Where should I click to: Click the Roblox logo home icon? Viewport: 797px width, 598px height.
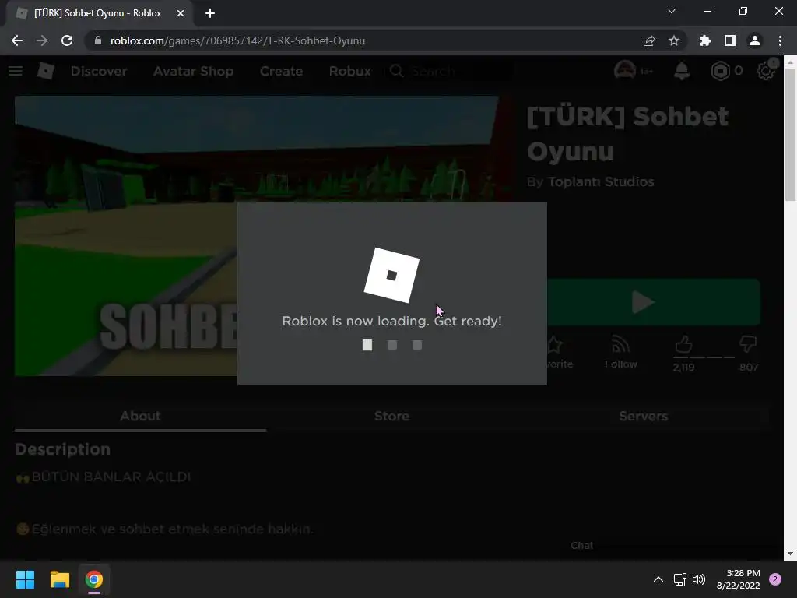click(46, 71)
